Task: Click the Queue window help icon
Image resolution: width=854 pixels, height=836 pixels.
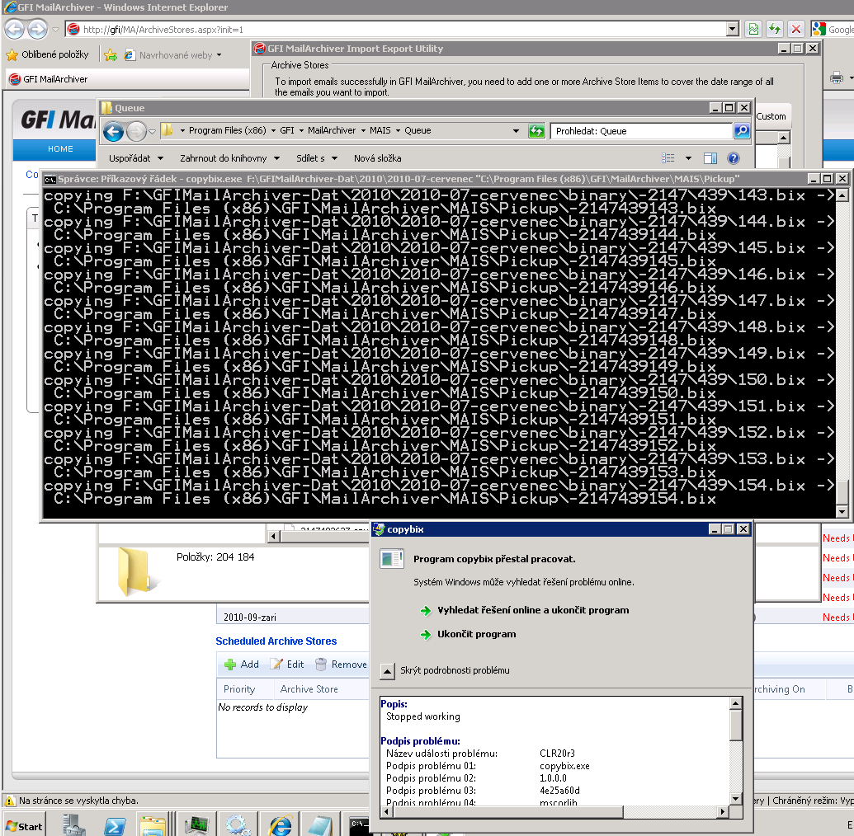Action: [x=734, y=158]
